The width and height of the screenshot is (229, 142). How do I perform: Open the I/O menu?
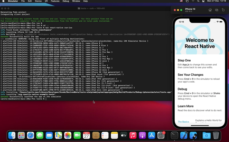[46, 1]
